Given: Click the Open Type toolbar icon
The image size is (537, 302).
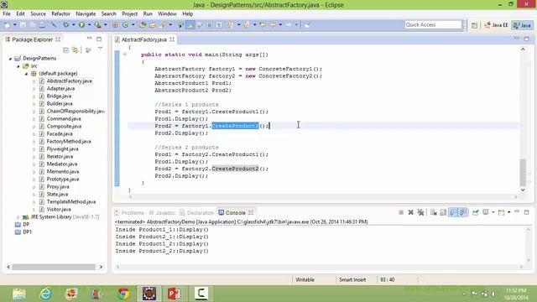Looking at the screenshot, I should click(x=143, y=25).
